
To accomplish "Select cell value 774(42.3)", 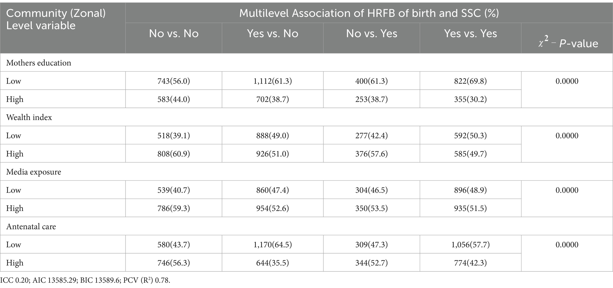I will (x=471, y=263).
